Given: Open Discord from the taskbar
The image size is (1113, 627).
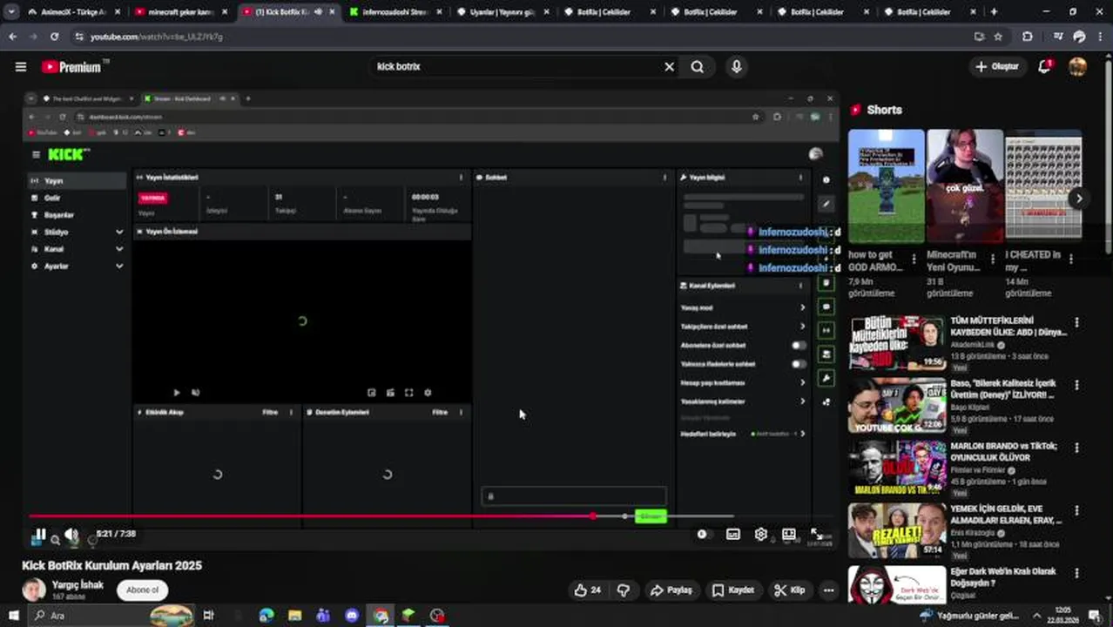Looking at the screenshot, I should (352, 616).
